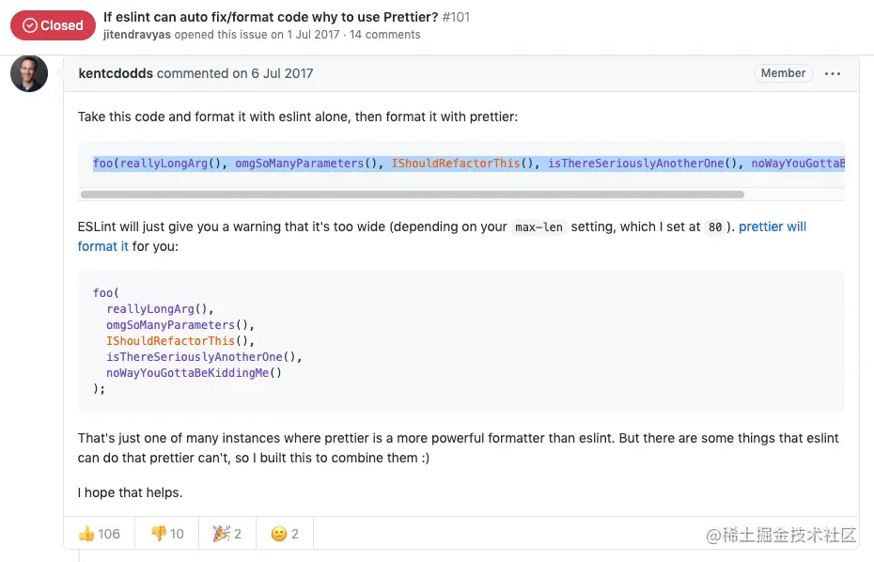The image size is (874, 562).
Task: Click the thumbs up reaction with 106
Action: click(99, 534)
